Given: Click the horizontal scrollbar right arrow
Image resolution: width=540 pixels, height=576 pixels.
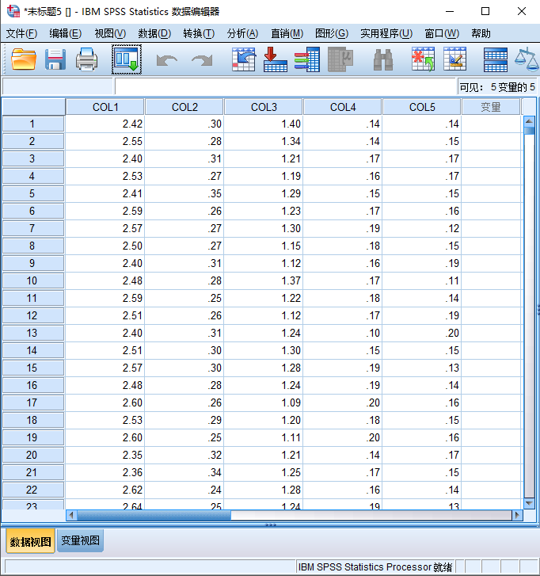Looking at the screenshot, I should (517, 515).
